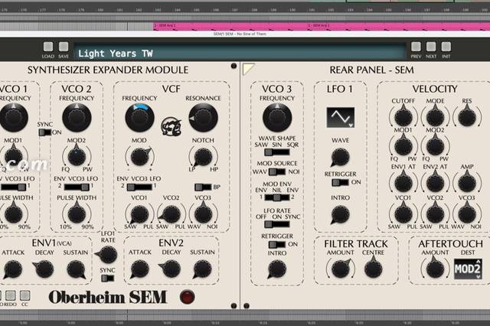Image resolution: width=490 pixels, height=326 pixels.
Task: Click the filter track AMOUNT knob
Action: click(x=341, y=269)
